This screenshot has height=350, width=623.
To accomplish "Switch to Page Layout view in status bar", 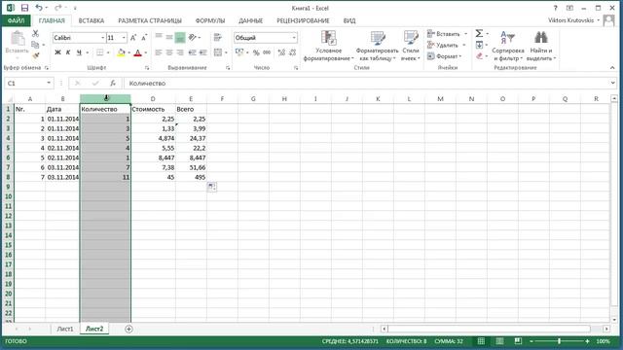I will point(499,341).
